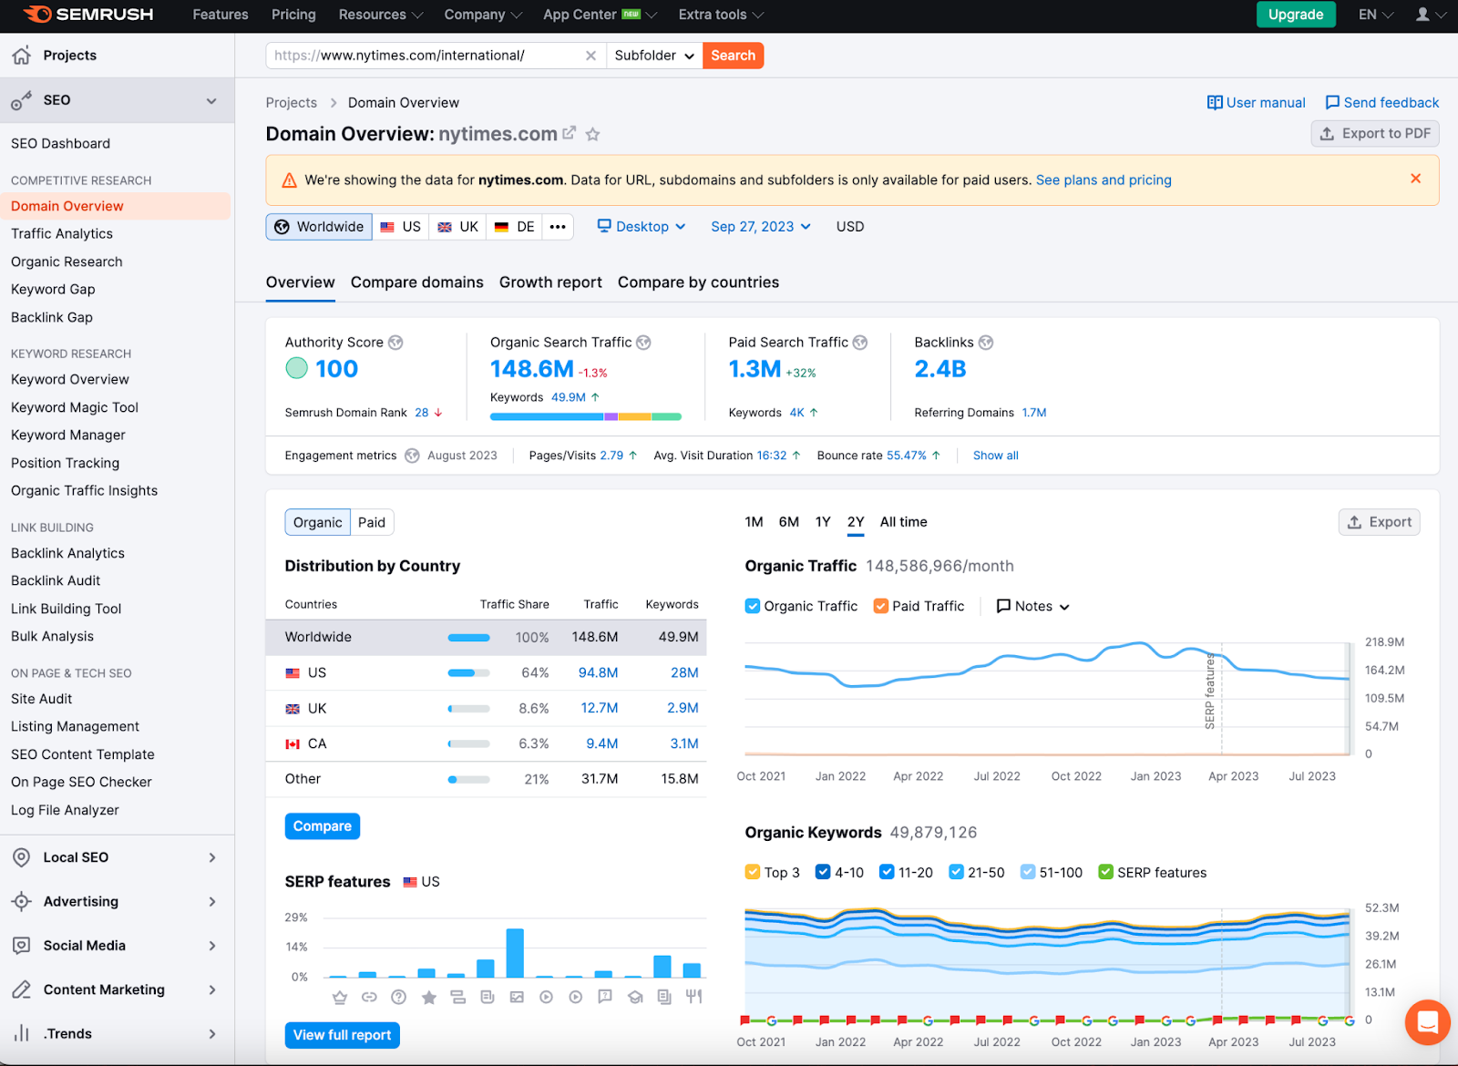Select the Social Media sidebar icon

point(21,945)
